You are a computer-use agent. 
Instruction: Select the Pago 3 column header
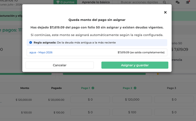tap(171, 88)
